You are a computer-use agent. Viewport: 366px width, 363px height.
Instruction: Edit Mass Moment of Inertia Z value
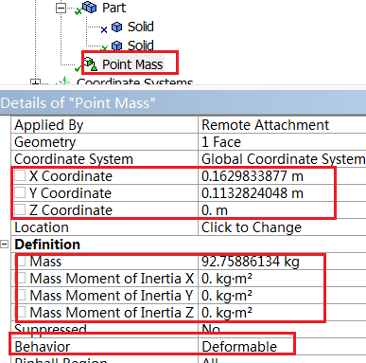[282, 313]
